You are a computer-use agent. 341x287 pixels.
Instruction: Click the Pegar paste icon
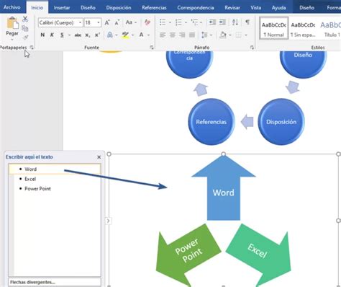pyautogui.click(x=12, y=24)
